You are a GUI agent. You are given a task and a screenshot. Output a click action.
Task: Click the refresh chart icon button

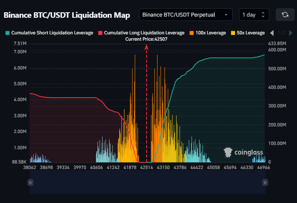[285, 15]
